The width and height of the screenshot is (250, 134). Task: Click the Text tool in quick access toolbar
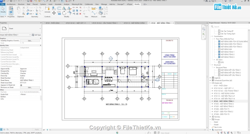(x=50, y=1)
